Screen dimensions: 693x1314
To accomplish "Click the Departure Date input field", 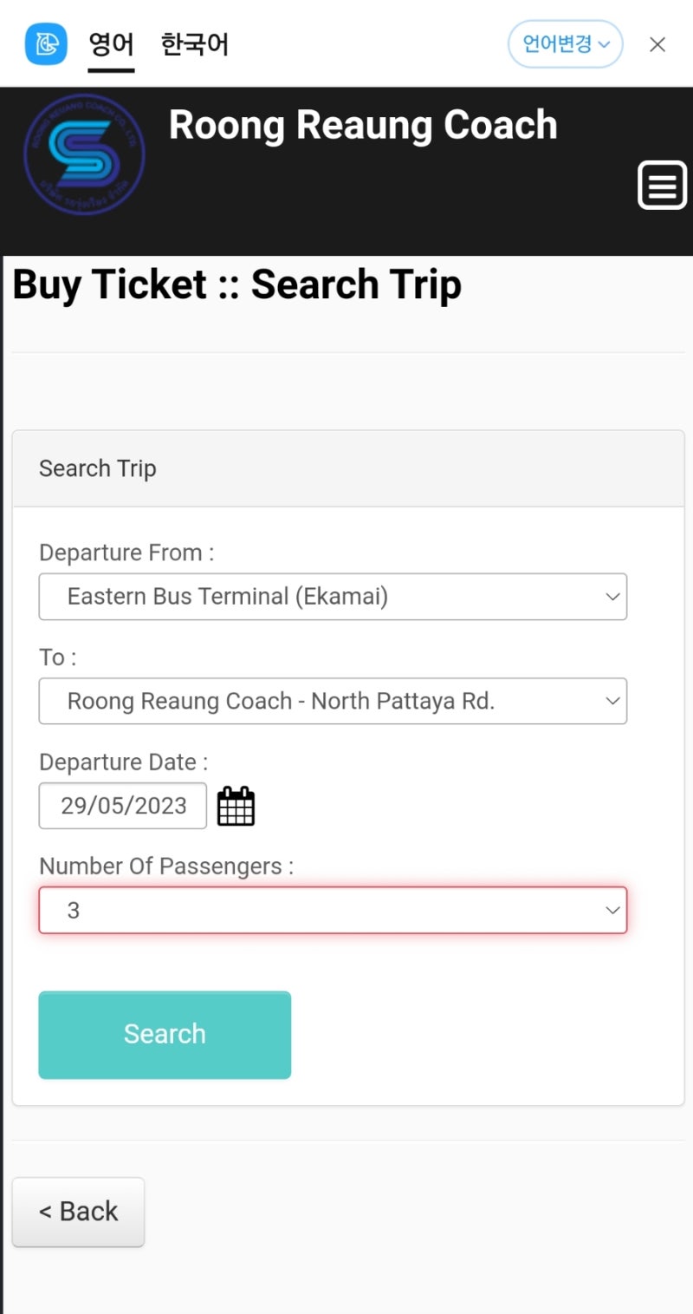I will click(x=123, y=806).
